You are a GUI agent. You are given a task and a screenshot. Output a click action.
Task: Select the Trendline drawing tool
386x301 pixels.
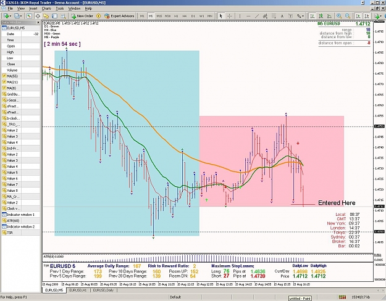pos(256,16)
